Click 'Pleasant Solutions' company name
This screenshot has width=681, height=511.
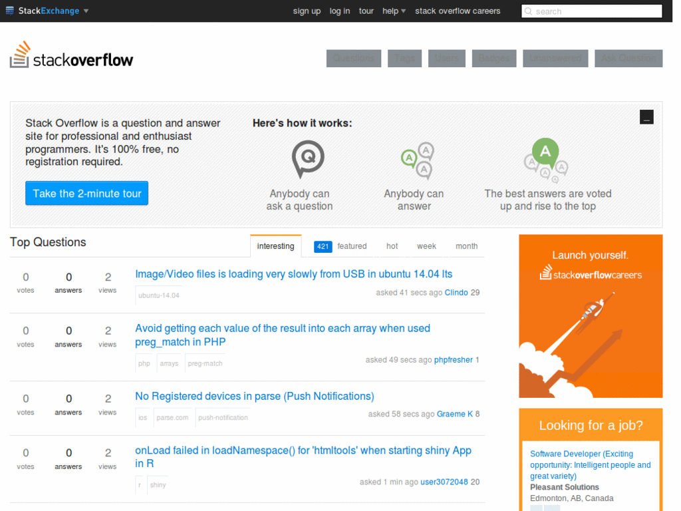click(564, 487)
